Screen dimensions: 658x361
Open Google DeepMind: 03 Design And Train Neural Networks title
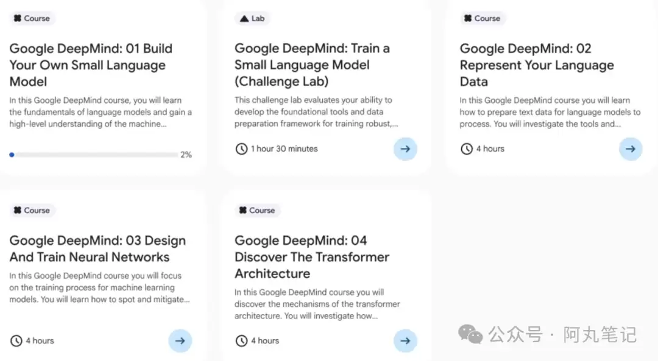point(97,248)
